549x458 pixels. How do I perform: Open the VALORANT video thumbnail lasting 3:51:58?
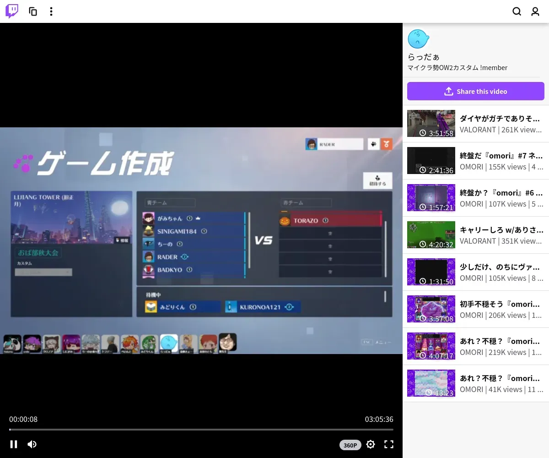[431, 124]
